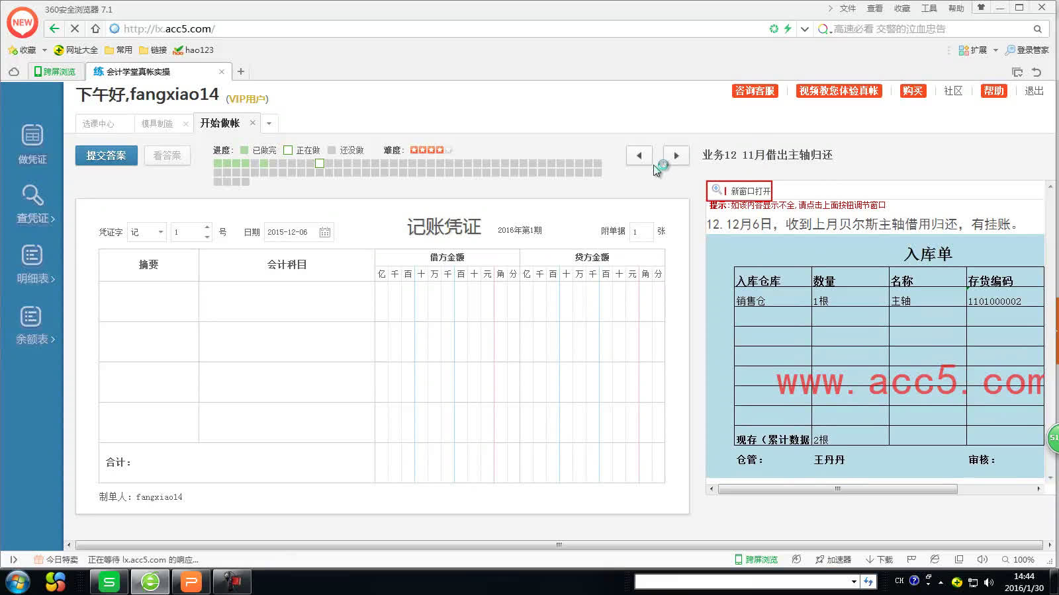This screenshot has width=1059, height=595.
Task: Open the 工具 menu in the browser
Action: tap(929, 9)
